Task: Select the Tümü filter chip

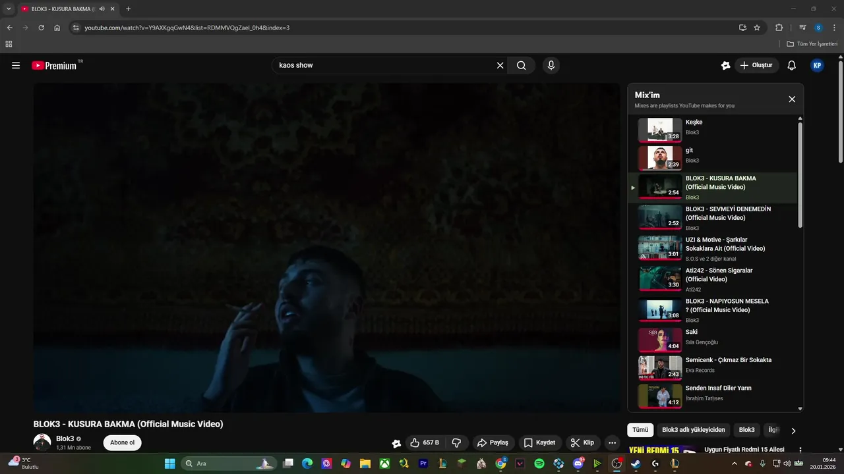Action: pyautogui.click(x=640, y=430)
